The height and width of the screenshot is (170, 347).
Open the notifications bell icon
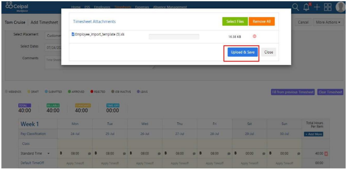[307, 7]
